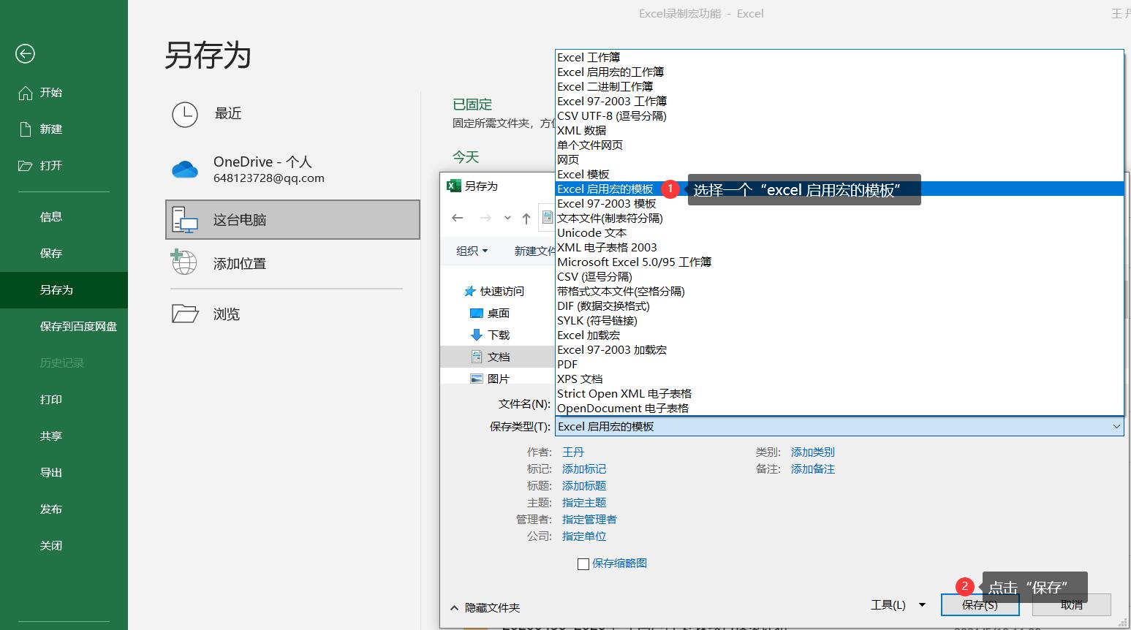
Task: Collapse folders via 隐藏文件夹
Action: (x=485, y=607)
